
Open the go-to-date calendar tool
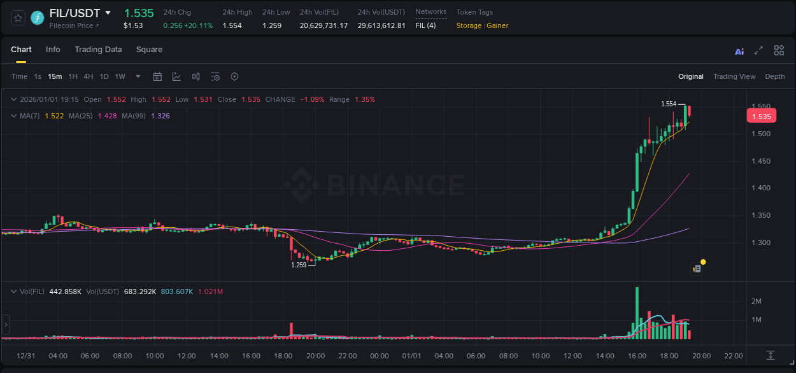tap(157, 76)
